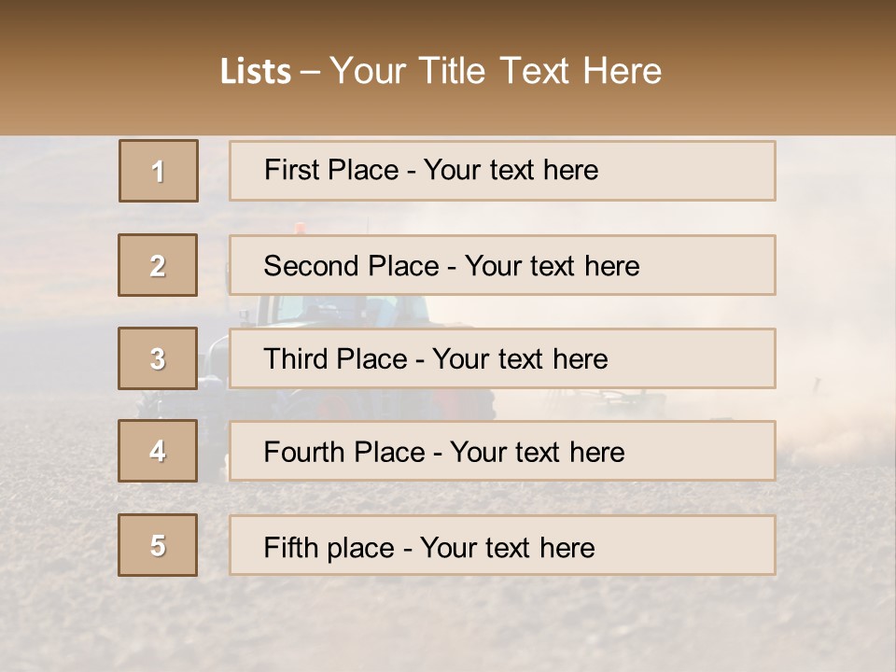Choose the number 4 box
The height and width of the screenshot is (672, 896).
158,451
